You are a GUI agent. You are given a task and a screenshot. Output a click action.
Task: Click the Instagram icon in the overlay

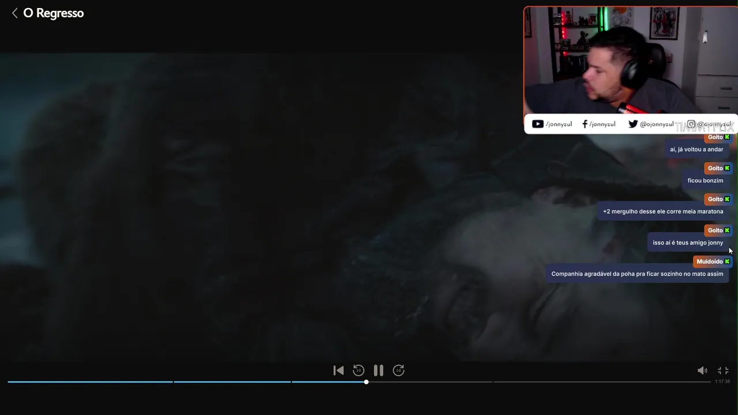[691, 124]
